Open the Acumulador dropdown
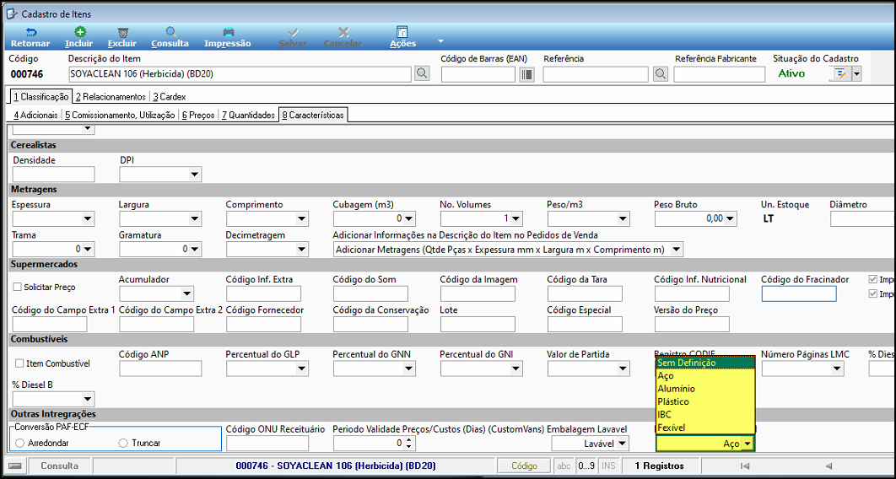Image resolution: width=896 pixels, height=479 pixels. click(186, 294)
